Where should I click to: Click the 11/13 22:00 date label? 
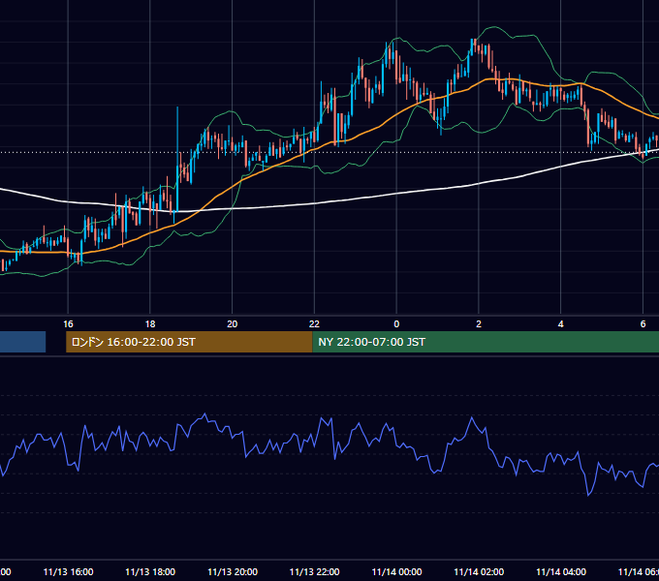pyautogui.click(x=314, y=572)
